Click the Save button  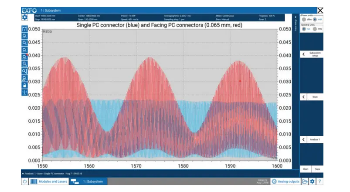318,169
